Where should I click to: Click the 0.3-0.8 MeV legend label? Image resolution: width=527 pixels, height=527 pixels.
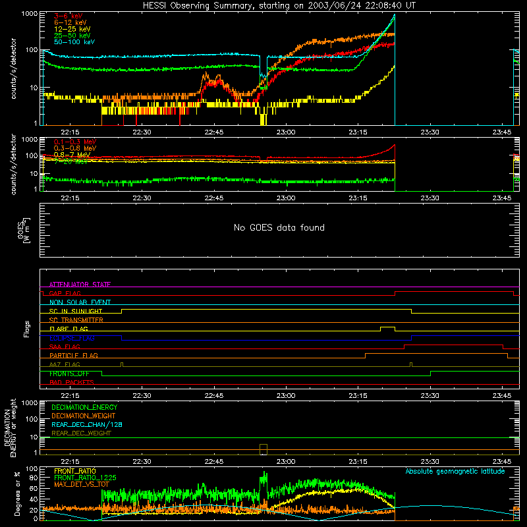point(75,148)
